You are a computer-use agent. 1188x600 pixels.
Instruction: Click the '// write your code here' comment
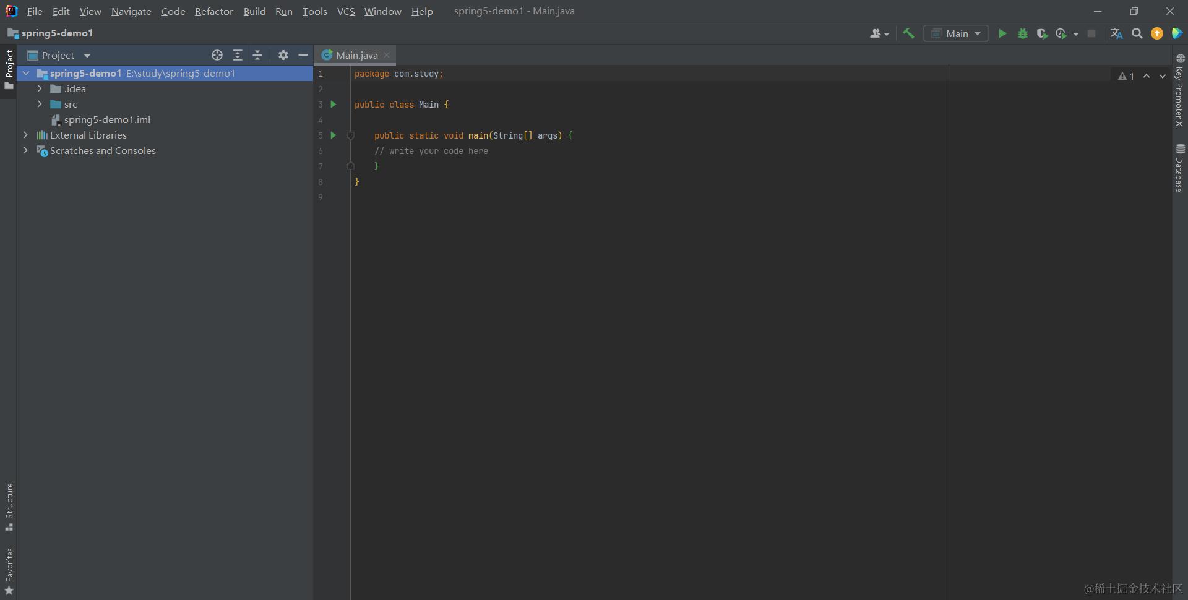pos(431,151)
